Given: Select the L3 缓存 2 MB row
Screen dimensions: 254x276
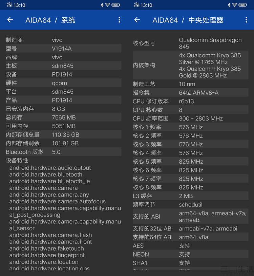Looking at the screenshot, I should (x=191, y=196).
